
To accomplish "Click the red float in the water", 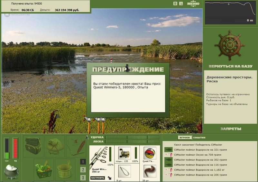I will 111,60.
